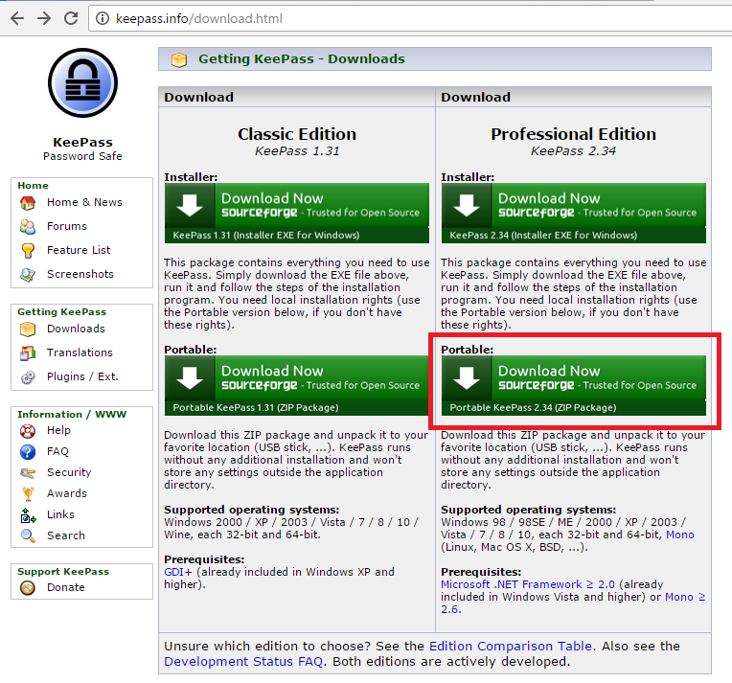The height and width of the screenshot is (683, 732).
Task: Click the lightbulb icon beside Feature List
Action: (x=28, y=251)
